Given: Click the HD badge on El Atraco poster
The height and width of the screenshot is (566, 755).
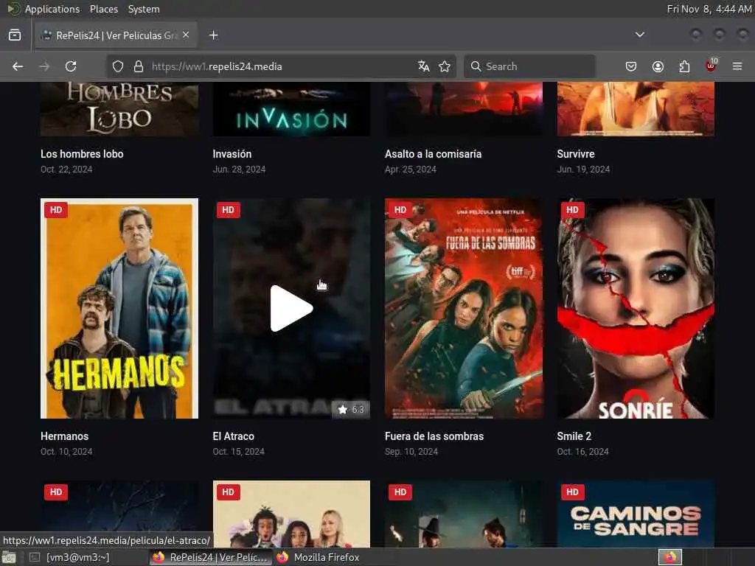Looking at the screenshot, I should tap(229, 210).
